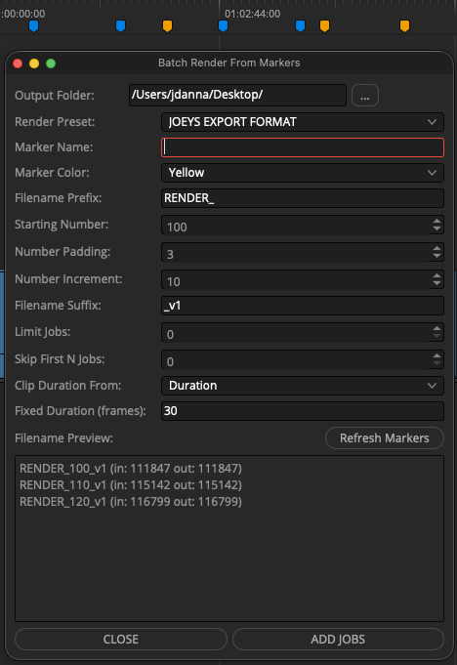Image resolution: width=457 pixels, height=665 pixels.
Task: Increase Number Increment with up arrow
Action: [437, 275]
